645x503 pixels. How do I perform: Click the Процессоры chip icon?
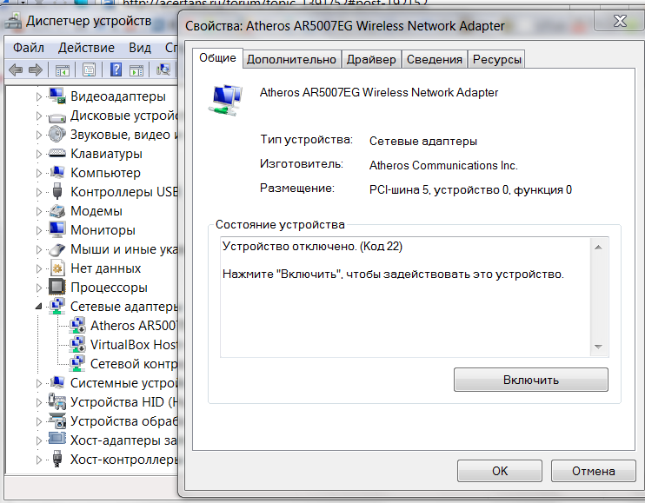pyautogui.click(x=57, y=287)
